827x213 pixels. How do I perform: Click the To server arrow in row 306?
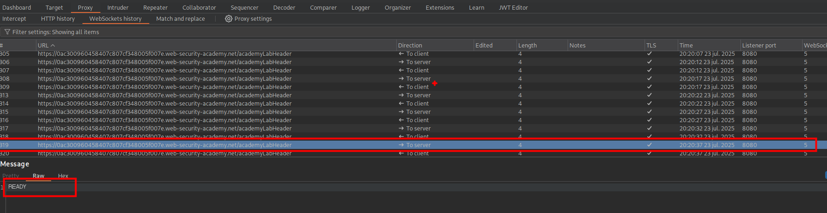[x=401, y=62]
